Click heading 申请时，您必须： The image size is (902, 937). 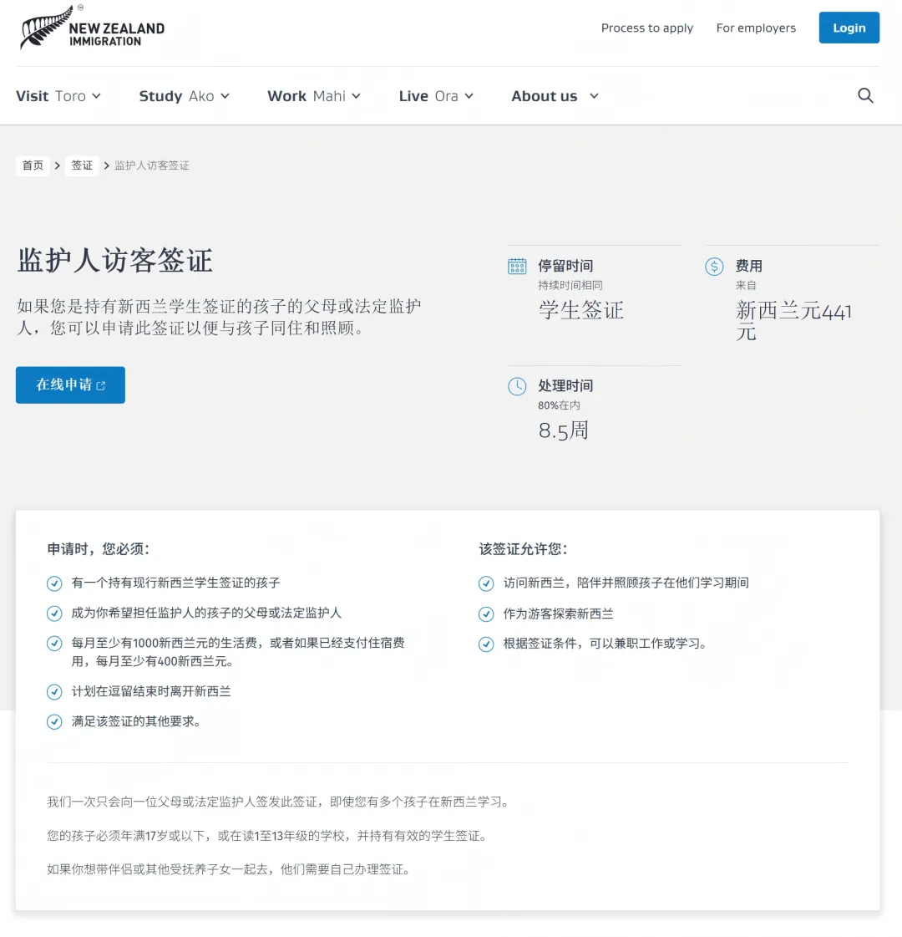pyautogui.click(x=99, y=549)
